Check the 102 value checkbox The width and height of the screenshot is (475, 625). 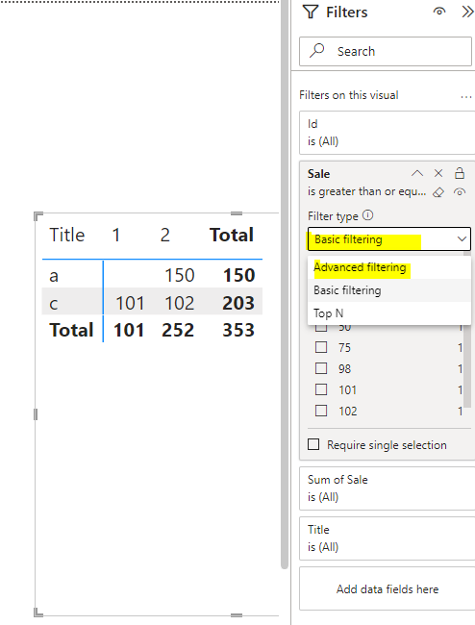pos(321,411)
